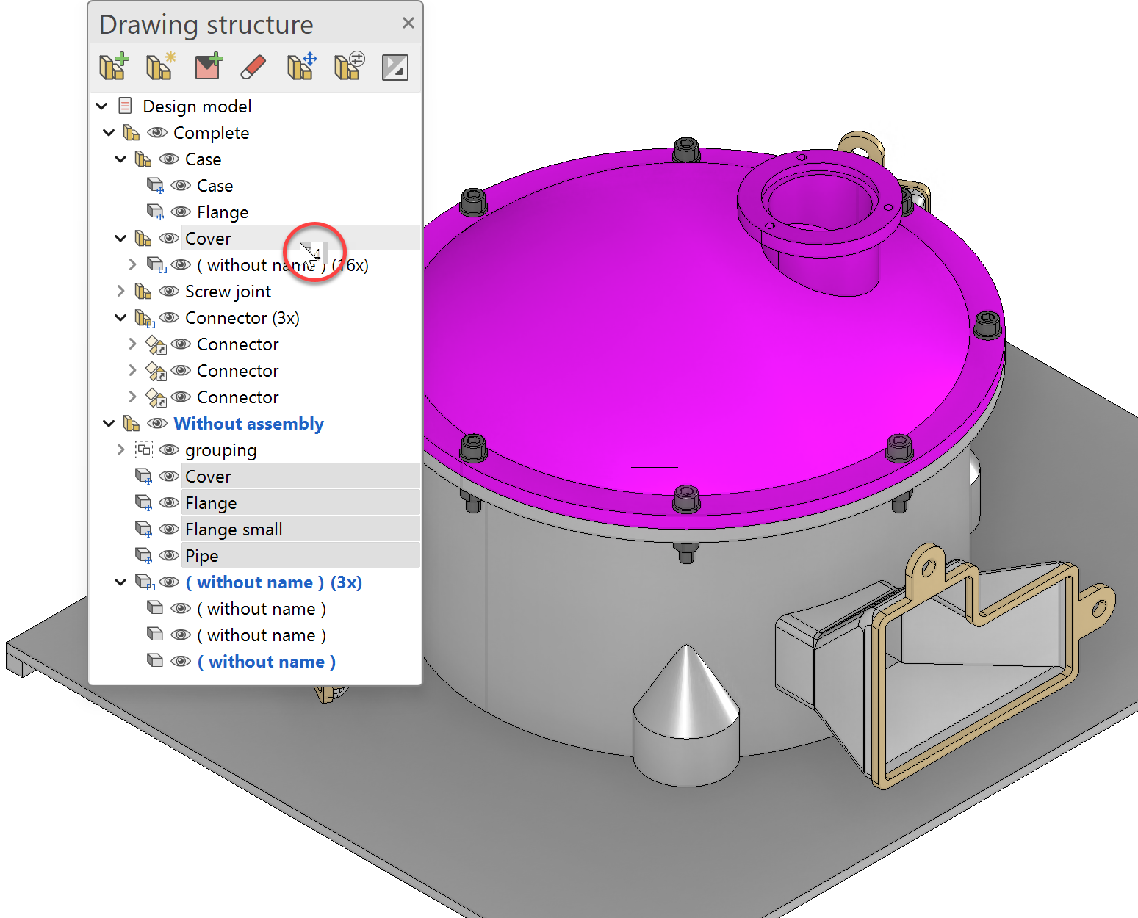Collapse the Connector (3x) group
The width and height of the screenshot is (1138, 918).
pos(121,318)
